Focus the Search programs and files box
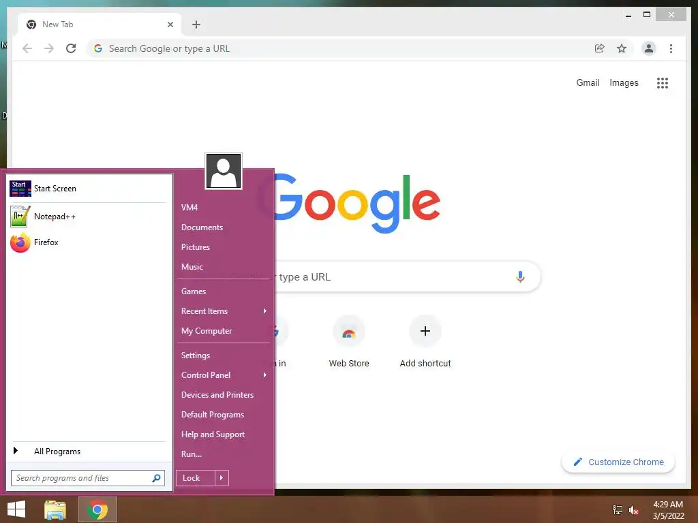 coord(88,478)
